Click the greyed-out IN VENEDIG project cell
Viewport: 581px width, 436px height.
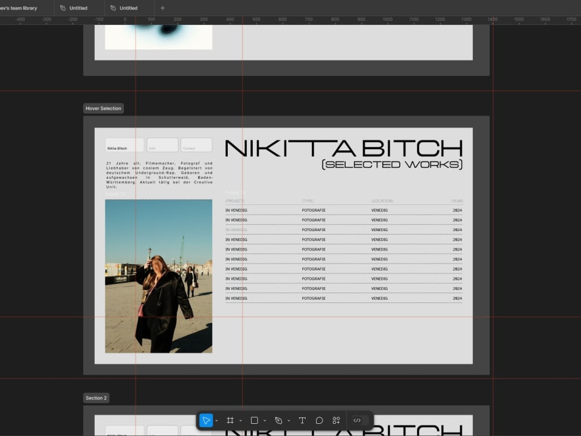click(x=236, y=230)
